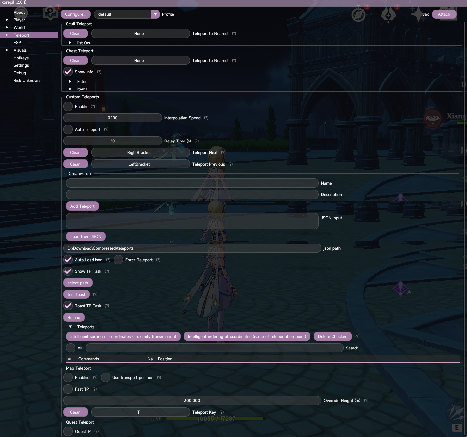The height and width of the screenshot is (437, 467).
Task: Click the battle pass flame icon
Action: [x=388, y=14]
